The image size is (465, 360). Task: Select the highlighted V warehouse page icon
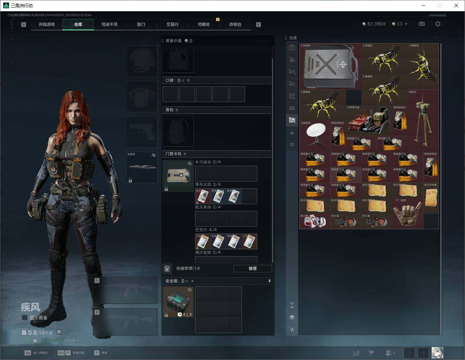tap(292, 120)
